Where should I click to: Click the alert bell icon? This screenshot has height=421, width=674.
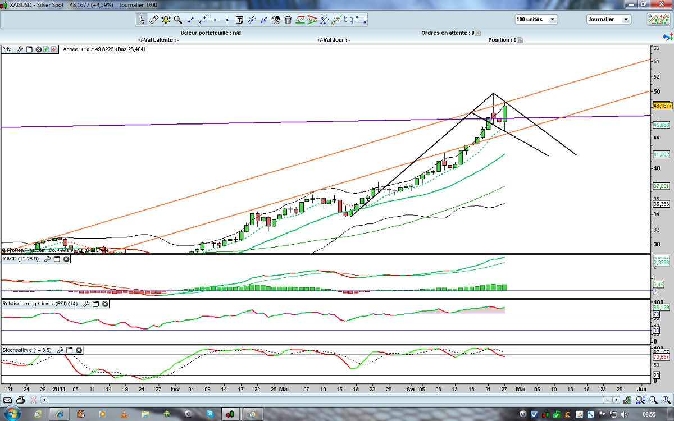[166, 20]
